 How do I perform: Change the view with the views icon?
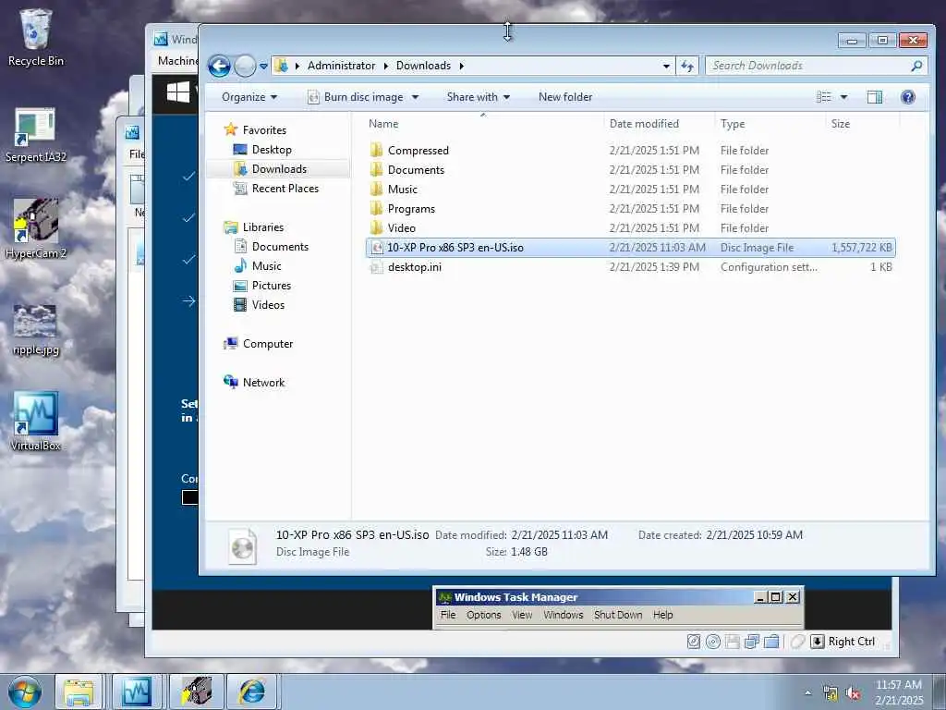pyautogui.click(x=823, y=97)
